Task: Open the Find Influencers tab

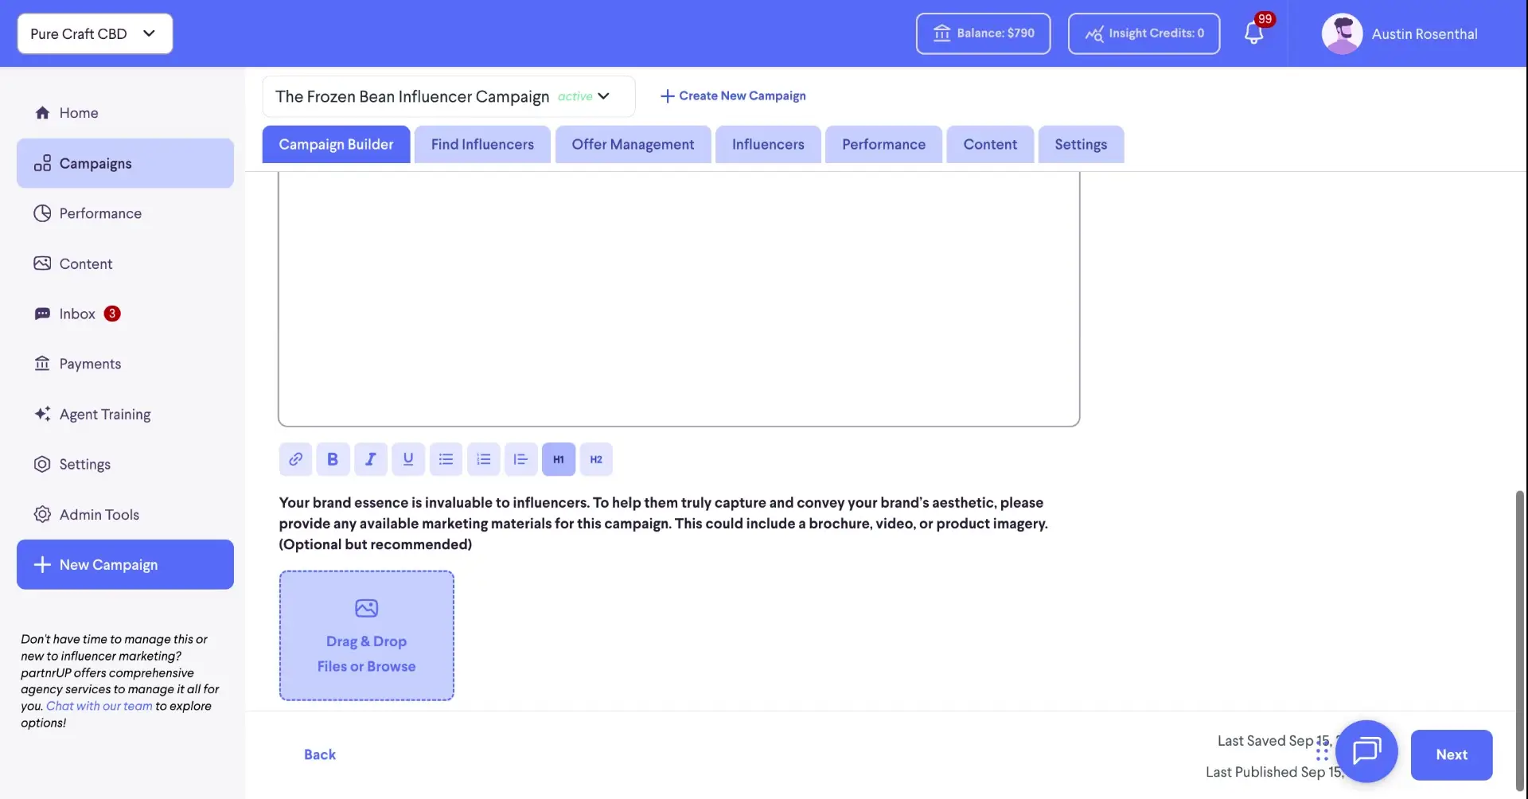Action: coord(481,144)
